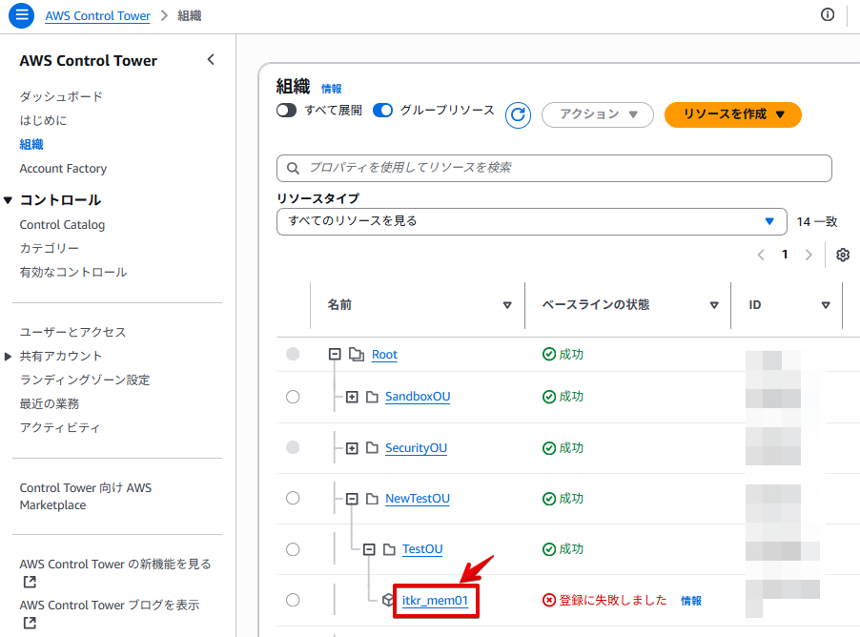Image resolution: width=860 pixels, height=637 pixels.
Task: Click 情報 link next to 登録に失敗しました
Action: (691, 601)
